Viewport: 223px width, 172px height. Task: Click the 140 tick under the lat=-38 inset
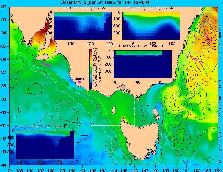(x=109, y=44)
